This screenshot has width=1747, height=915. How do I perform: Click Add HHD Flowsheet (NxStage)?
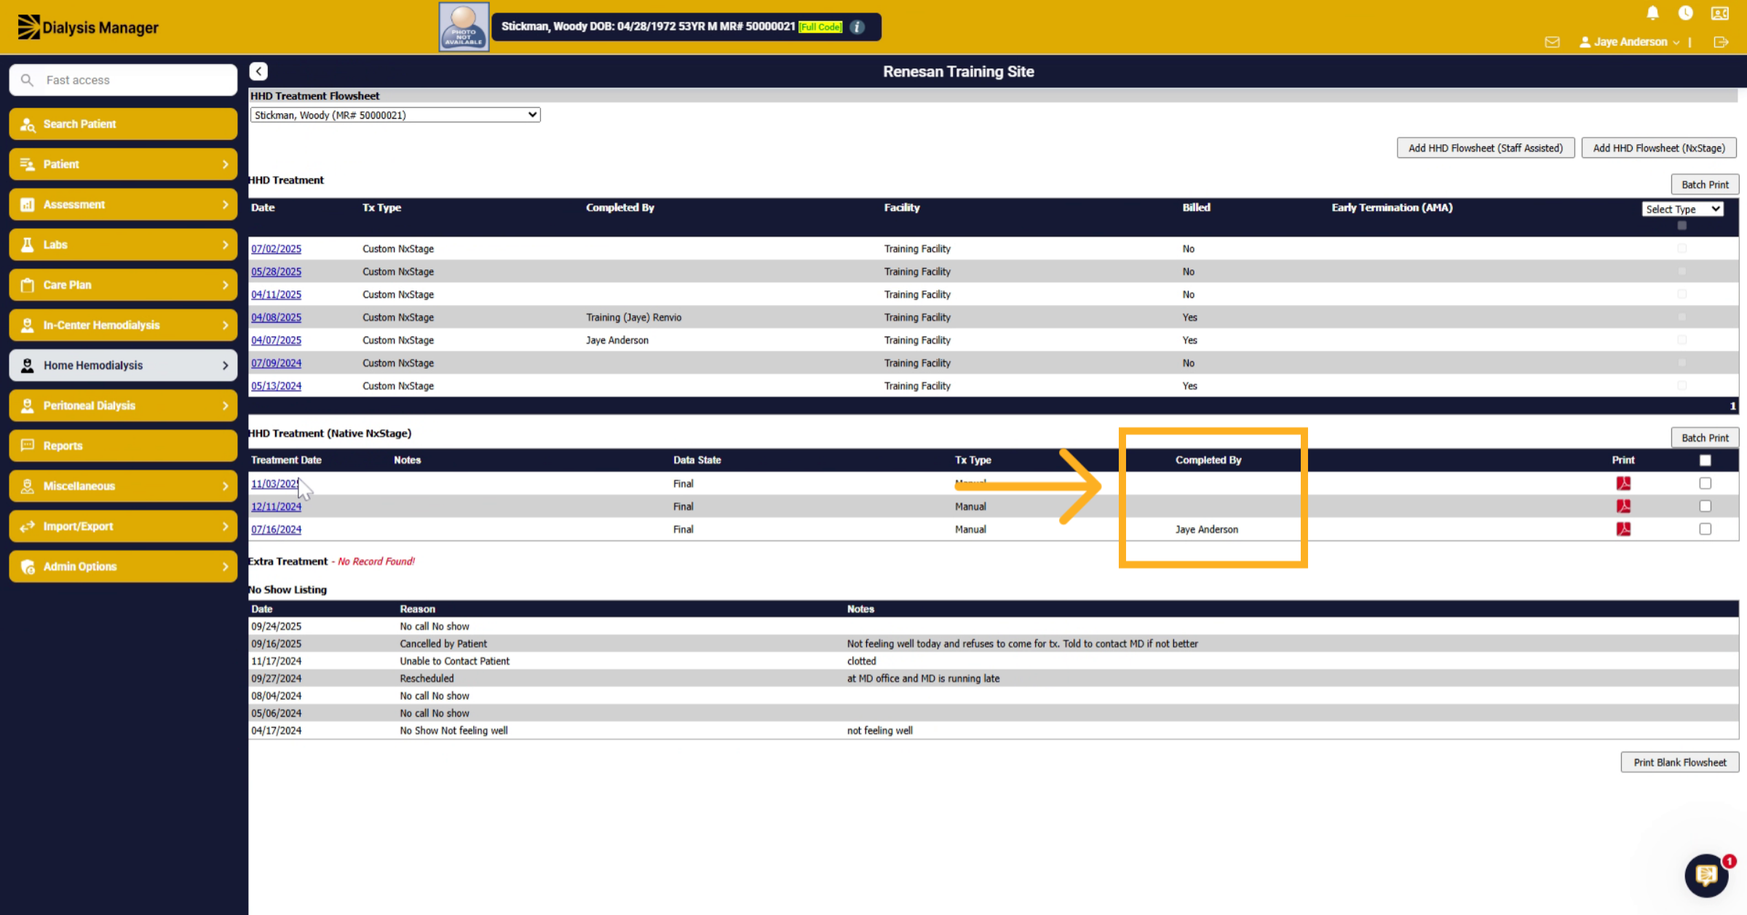(1658, 148)
